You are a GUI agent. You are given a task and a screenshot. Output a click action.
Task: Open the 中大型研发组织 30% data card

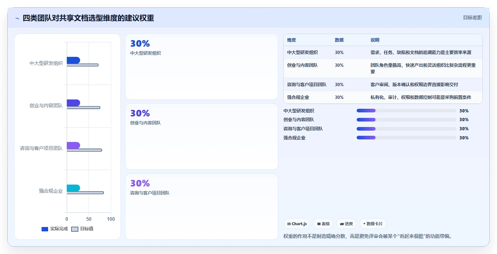click(x=202, y=66)
